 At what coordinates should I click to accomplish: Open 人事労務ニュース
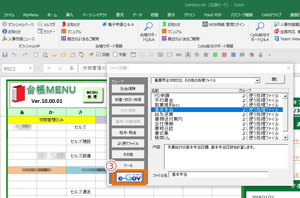19,39
